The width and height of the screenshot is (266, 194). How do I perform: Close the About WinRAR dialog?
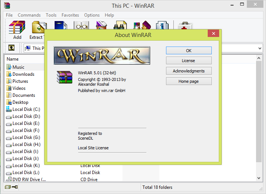(213, 33)
